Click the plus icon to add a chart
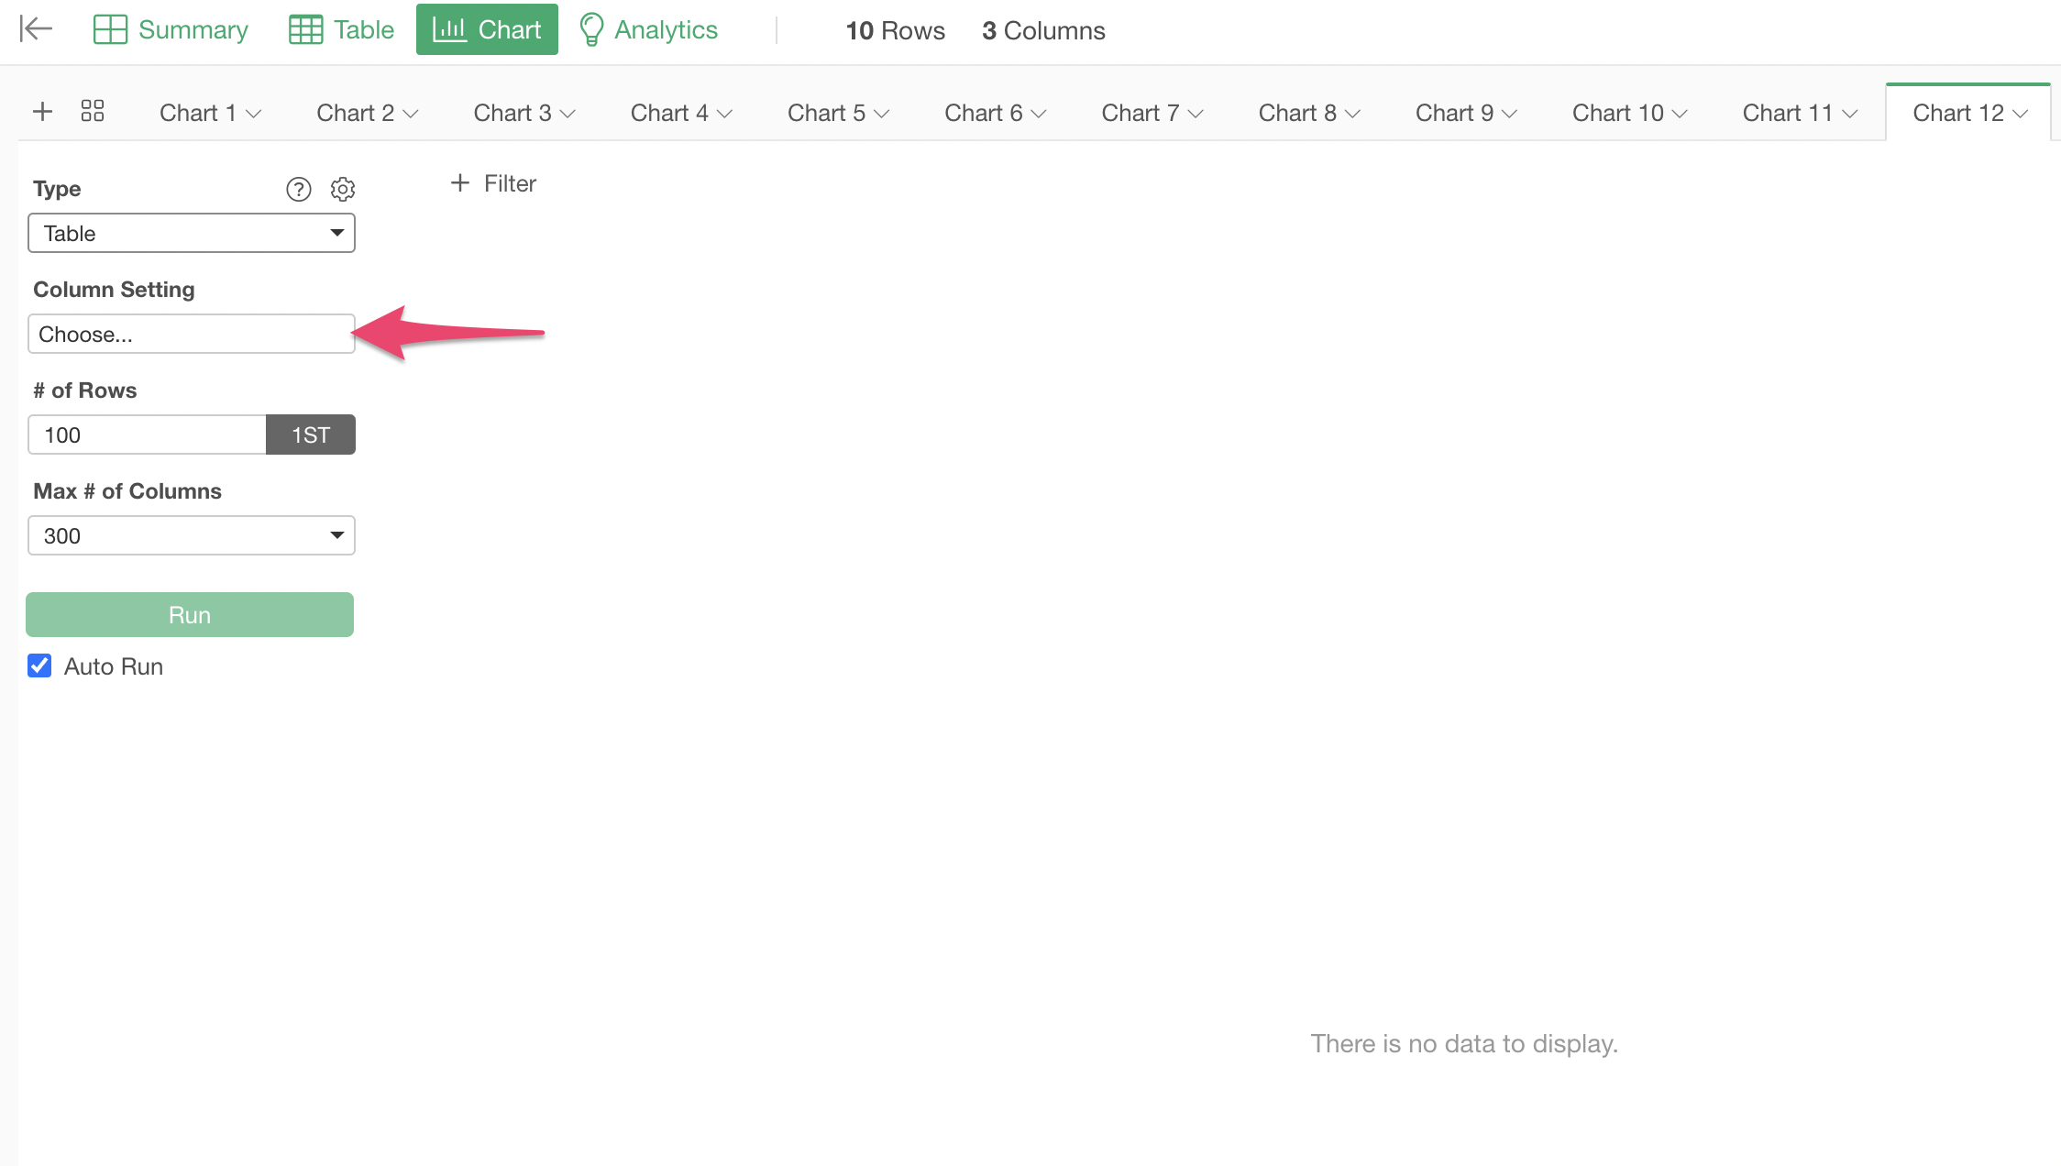The height and width of the screenshot is (1166, 2061). [42, 112]
